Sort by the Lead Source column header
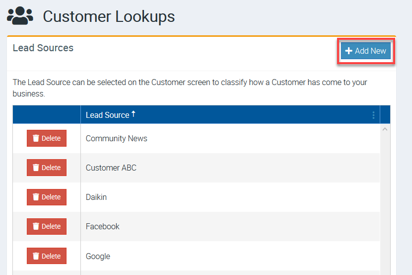The height and width of the screenshot is (275, 412). (x=107, y=115)
